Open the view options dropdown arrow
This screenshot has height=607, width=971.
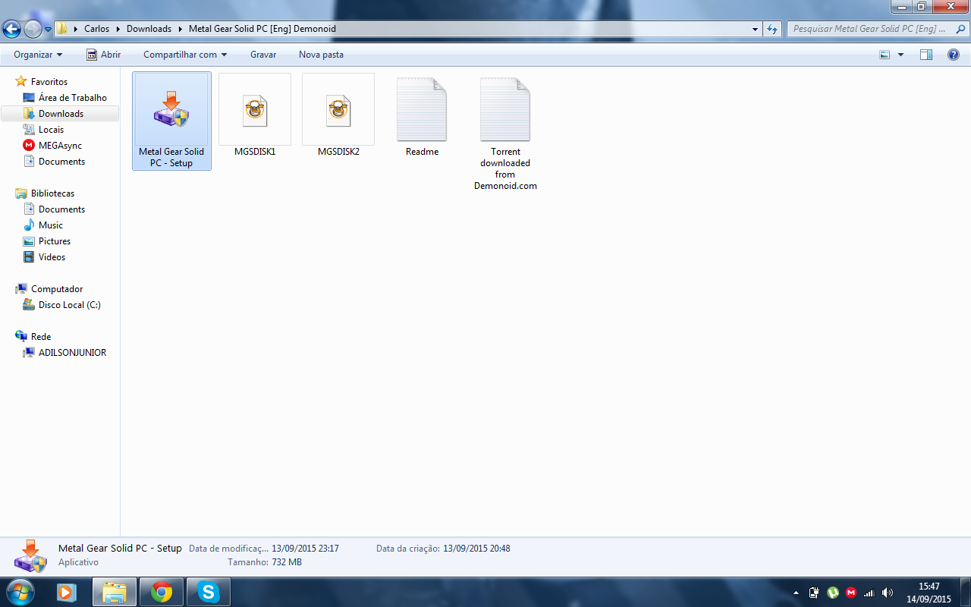901,55
